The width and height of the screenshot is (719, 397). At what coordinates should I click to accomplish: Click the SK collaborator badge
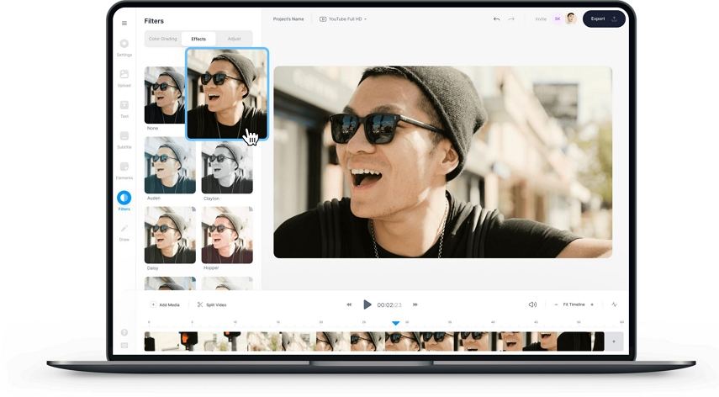[558, 19]
